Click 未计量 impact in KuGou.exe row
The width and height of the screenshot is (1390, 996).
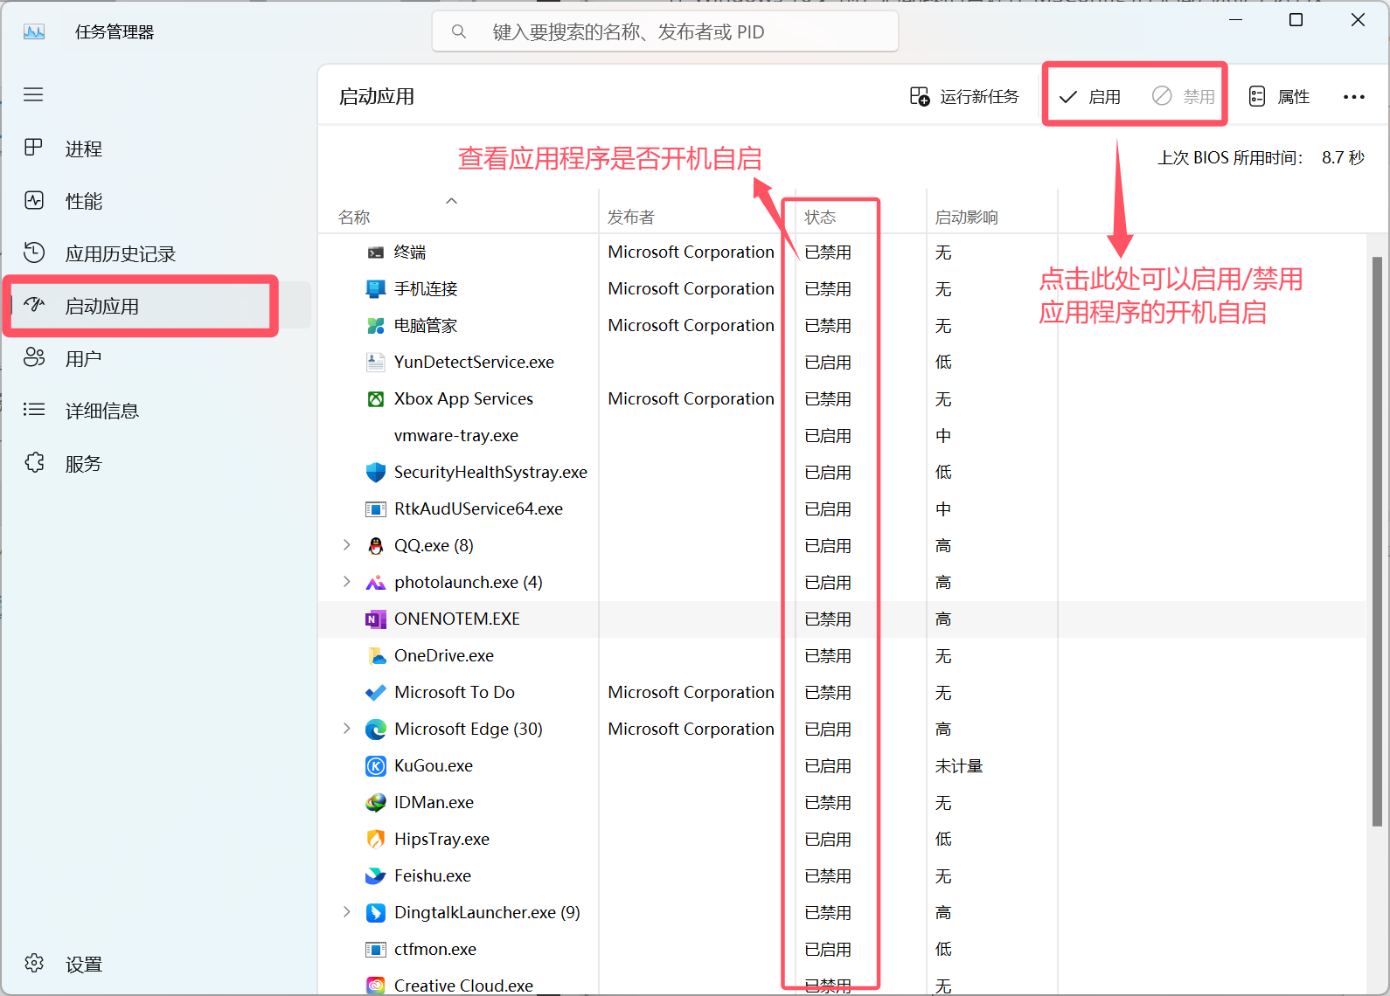click(x=959, y=766)
